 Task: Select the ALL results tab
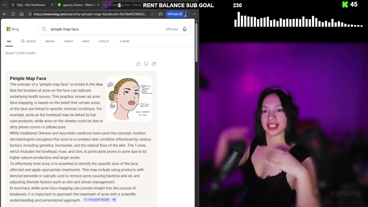click(x=9, y=41)
